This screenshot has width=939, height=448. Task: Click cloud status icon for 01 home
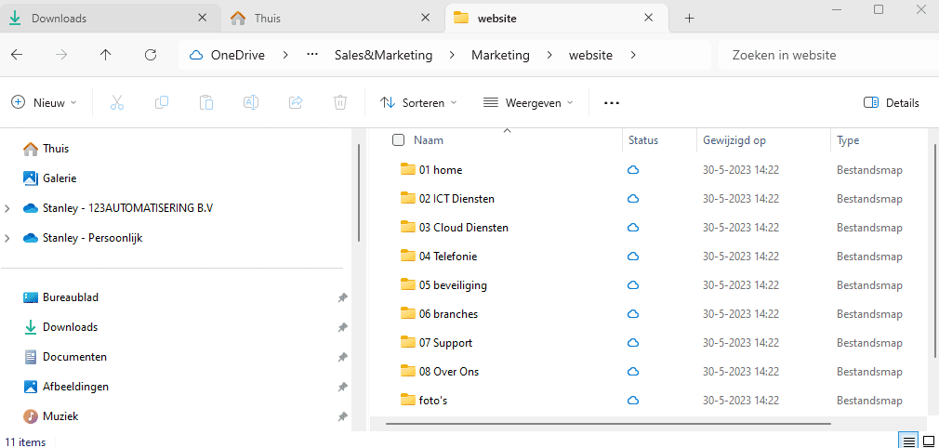(632, 170)
